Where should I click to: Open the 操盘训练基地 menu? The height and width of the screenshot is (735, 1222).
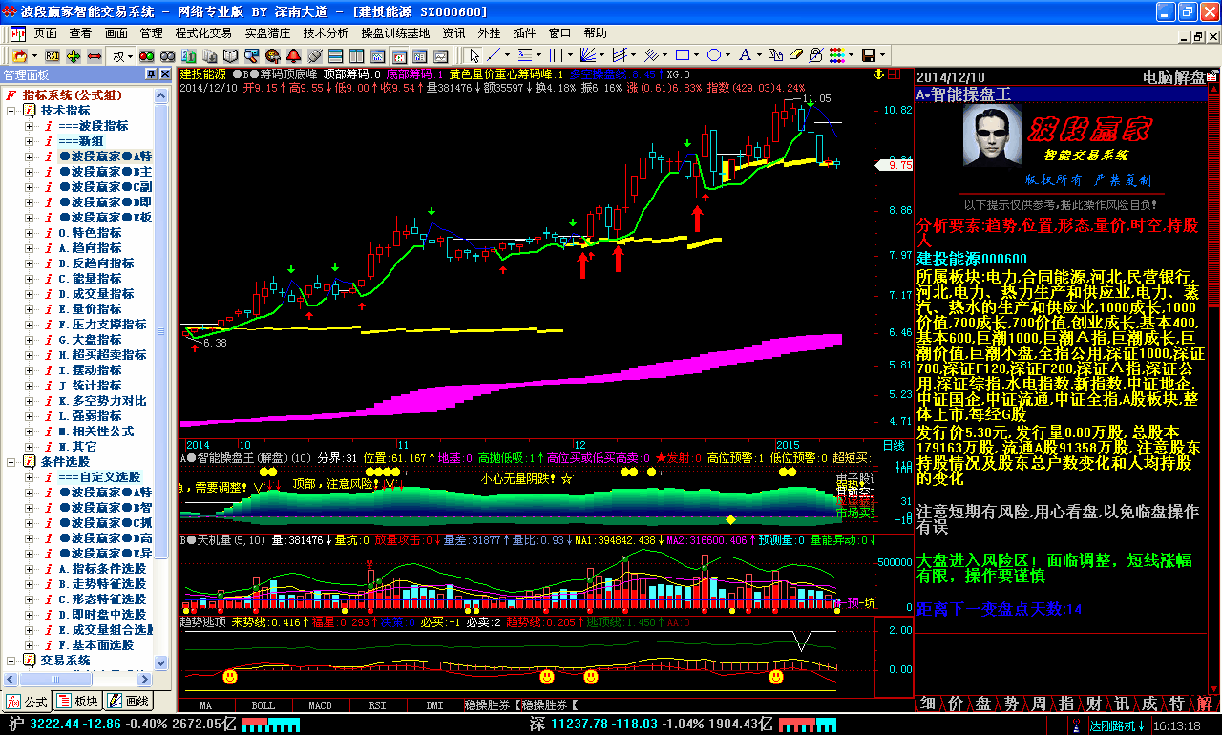pos(395,32)
